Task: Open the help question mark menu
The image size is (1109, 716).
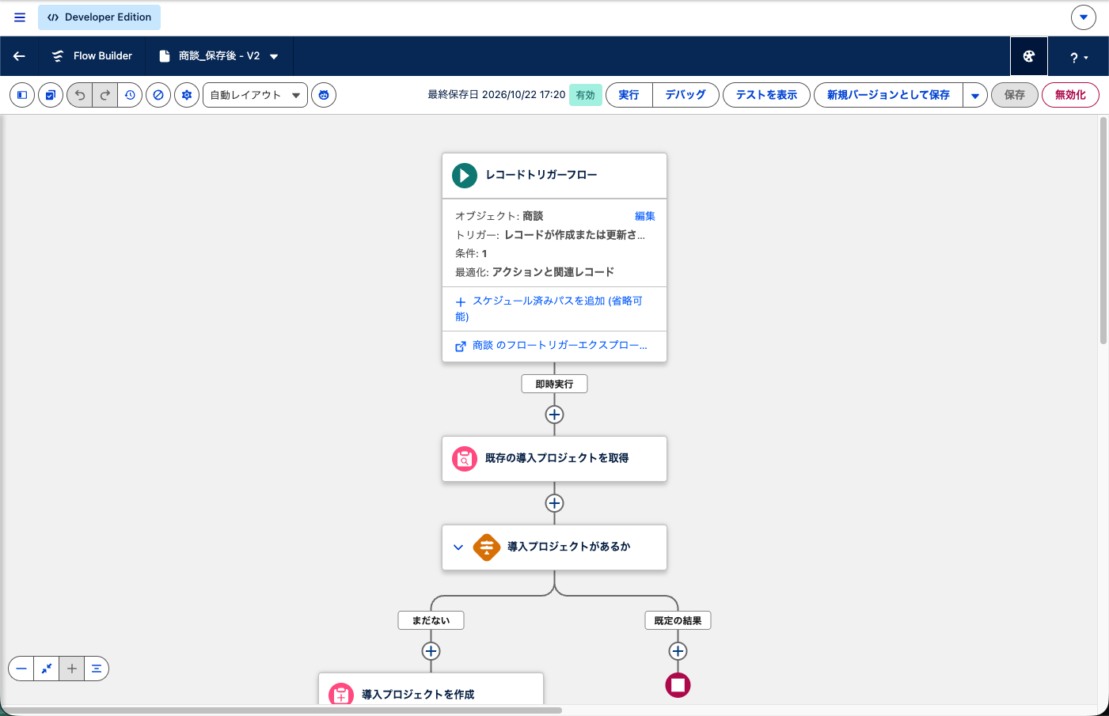Action: 1079,57
